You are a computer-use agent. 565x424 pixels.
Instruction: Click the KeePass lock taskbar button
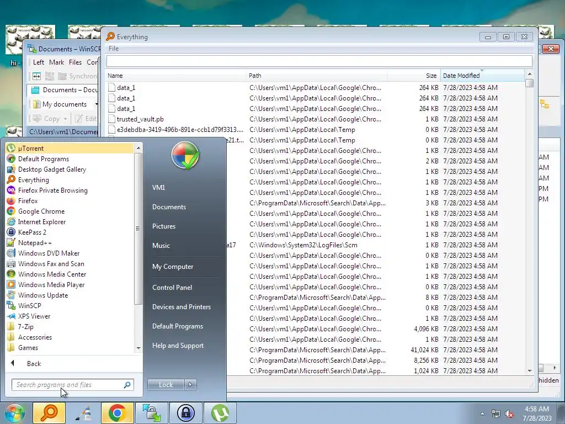point(185,413)
